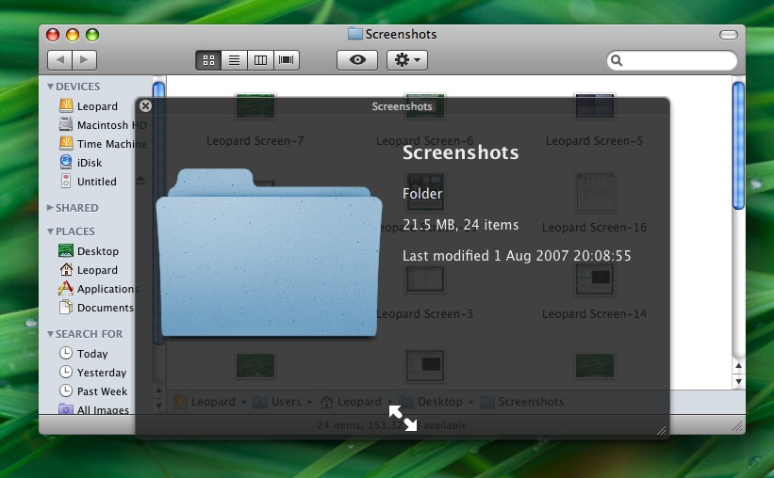Switch Finder to column view
This screenshot has width=774, height=478.
click(x=260, y=60)
